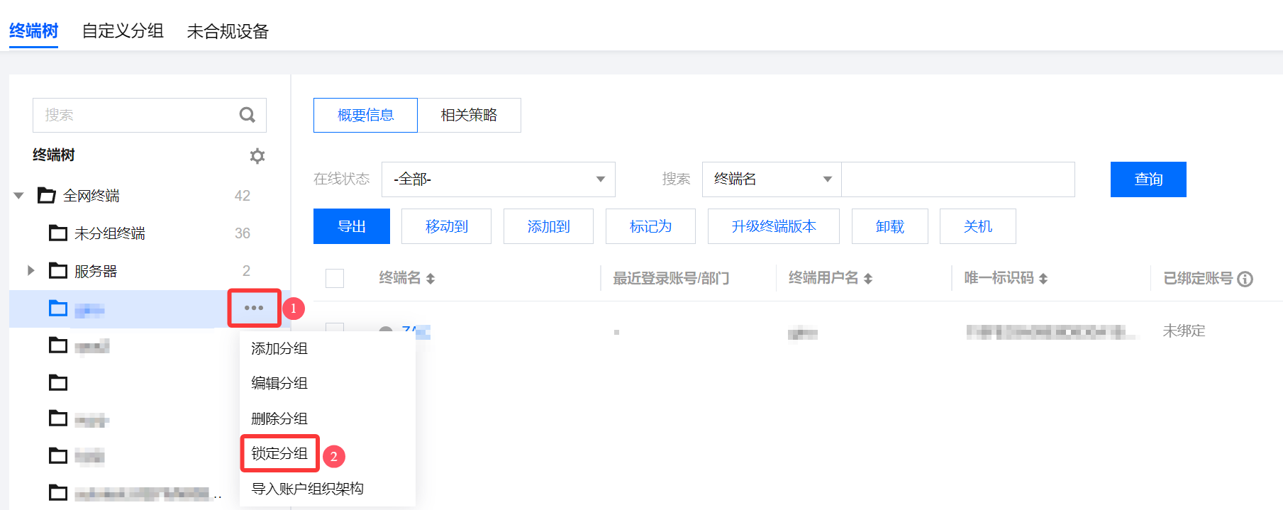Click the search magnifier icon in tree panel
This screenshot has height=510, width=1283.
pyautogui.click(x=247, y=115)
